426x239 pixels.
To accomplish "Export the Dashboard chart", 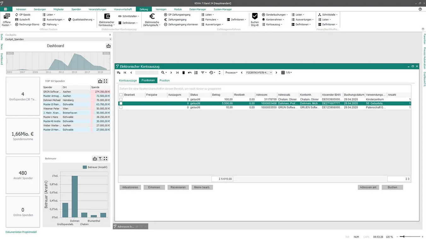I will [x=108, y=46].
